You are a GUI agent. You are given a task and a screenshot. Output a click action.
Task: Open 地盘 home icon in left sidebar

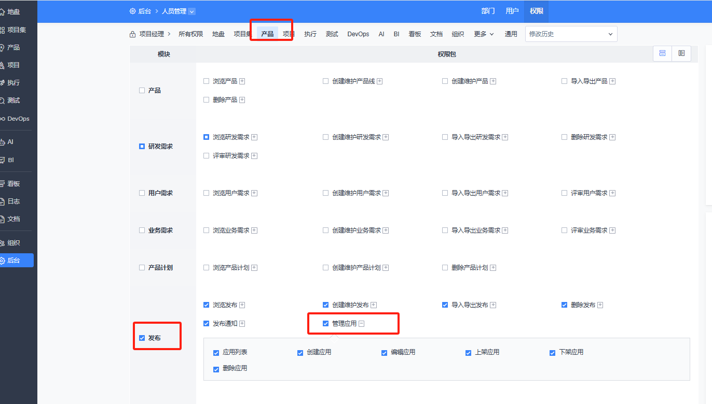click(3, 11)
